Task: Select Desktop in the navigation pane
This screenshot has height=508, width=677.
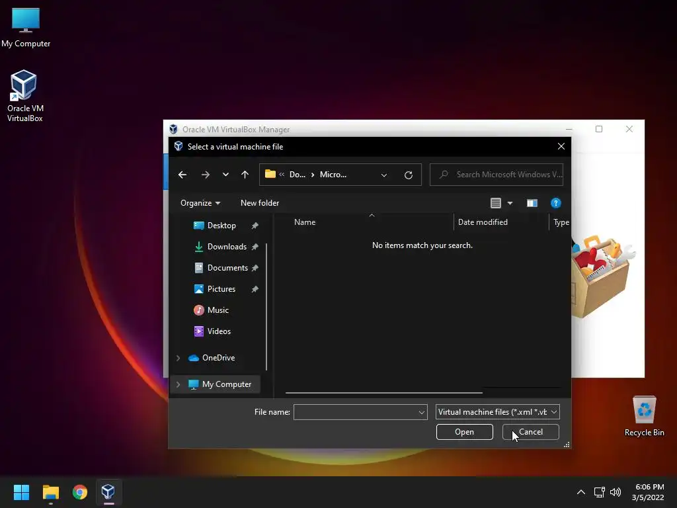Action: coord(221,226)
